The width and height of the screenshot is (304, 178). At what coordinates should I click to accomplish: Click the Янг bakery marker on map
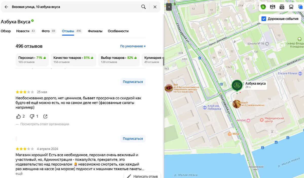coord(169,88)
